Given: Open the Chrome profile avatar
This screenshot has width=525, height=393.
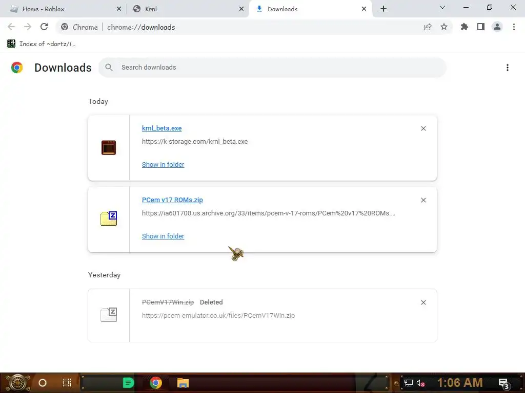Looking at the screenshot, I should click(x=497, y=27).
